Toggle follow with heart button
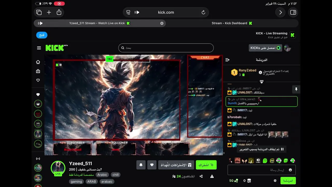332x187 pixels. [152, 165]
